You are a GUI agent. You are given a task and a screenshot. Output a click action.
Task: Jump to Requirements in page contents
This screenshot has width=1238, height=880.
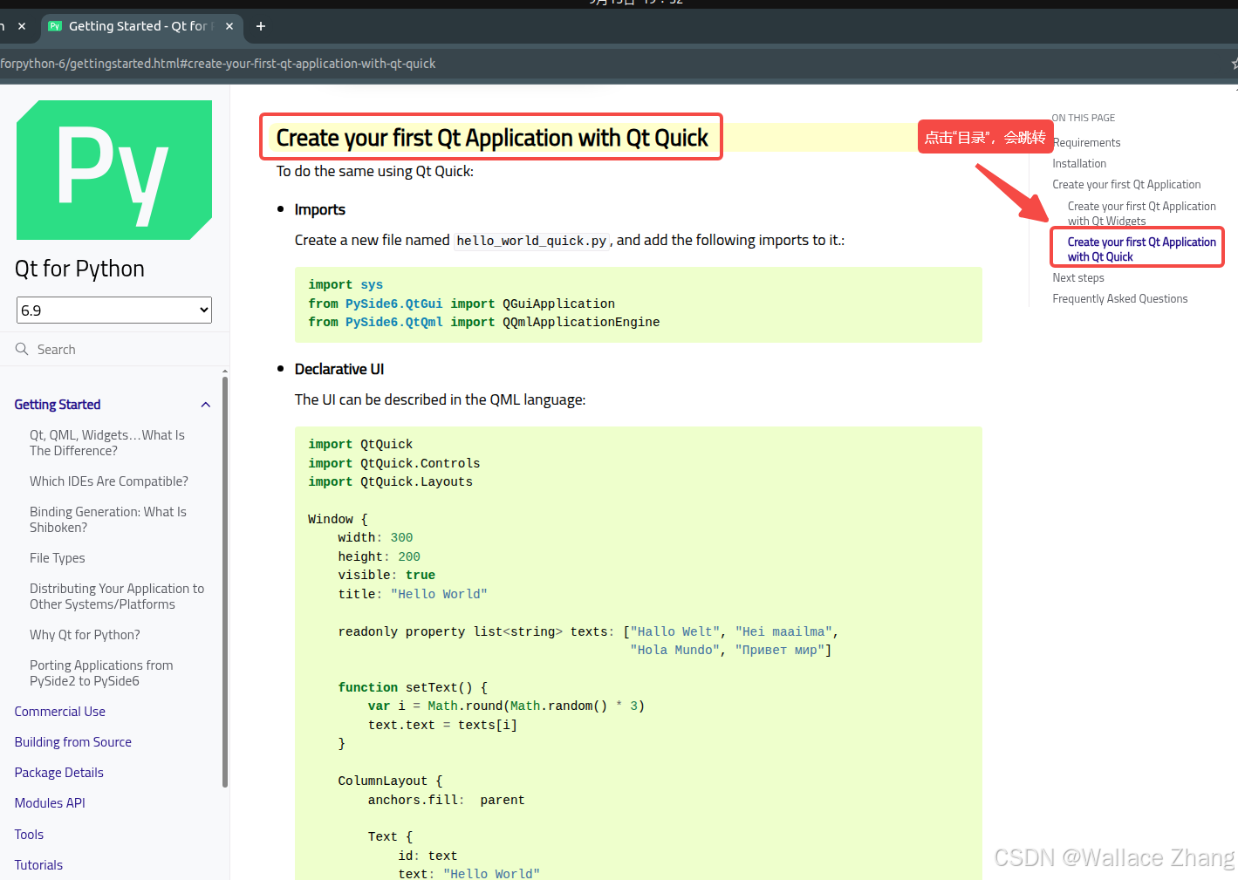1086,142
